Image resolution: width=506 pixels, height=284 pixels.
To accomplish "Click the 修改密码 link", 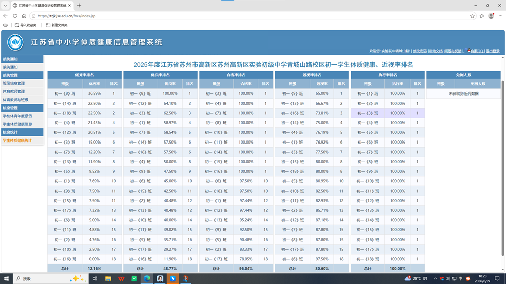I will 420,51.
